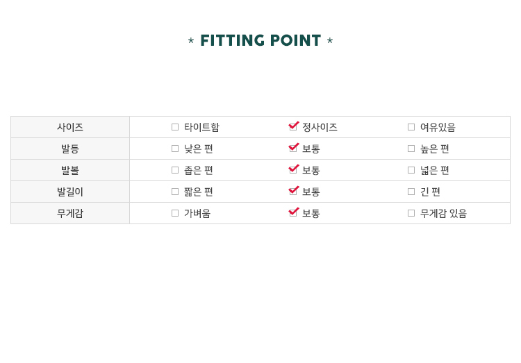This screenshot has width=521, height=363.
Task: Tick the 낮은 편 instep checkbox
Action: [x=175, y=149]
